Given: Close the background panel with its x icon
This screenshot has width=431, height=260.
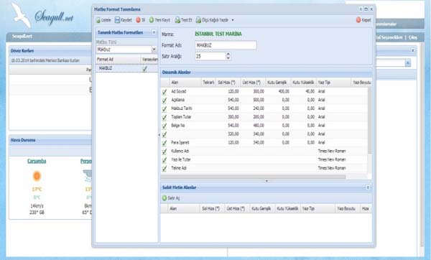Looking at the screenshot, I should pos(412,50).
